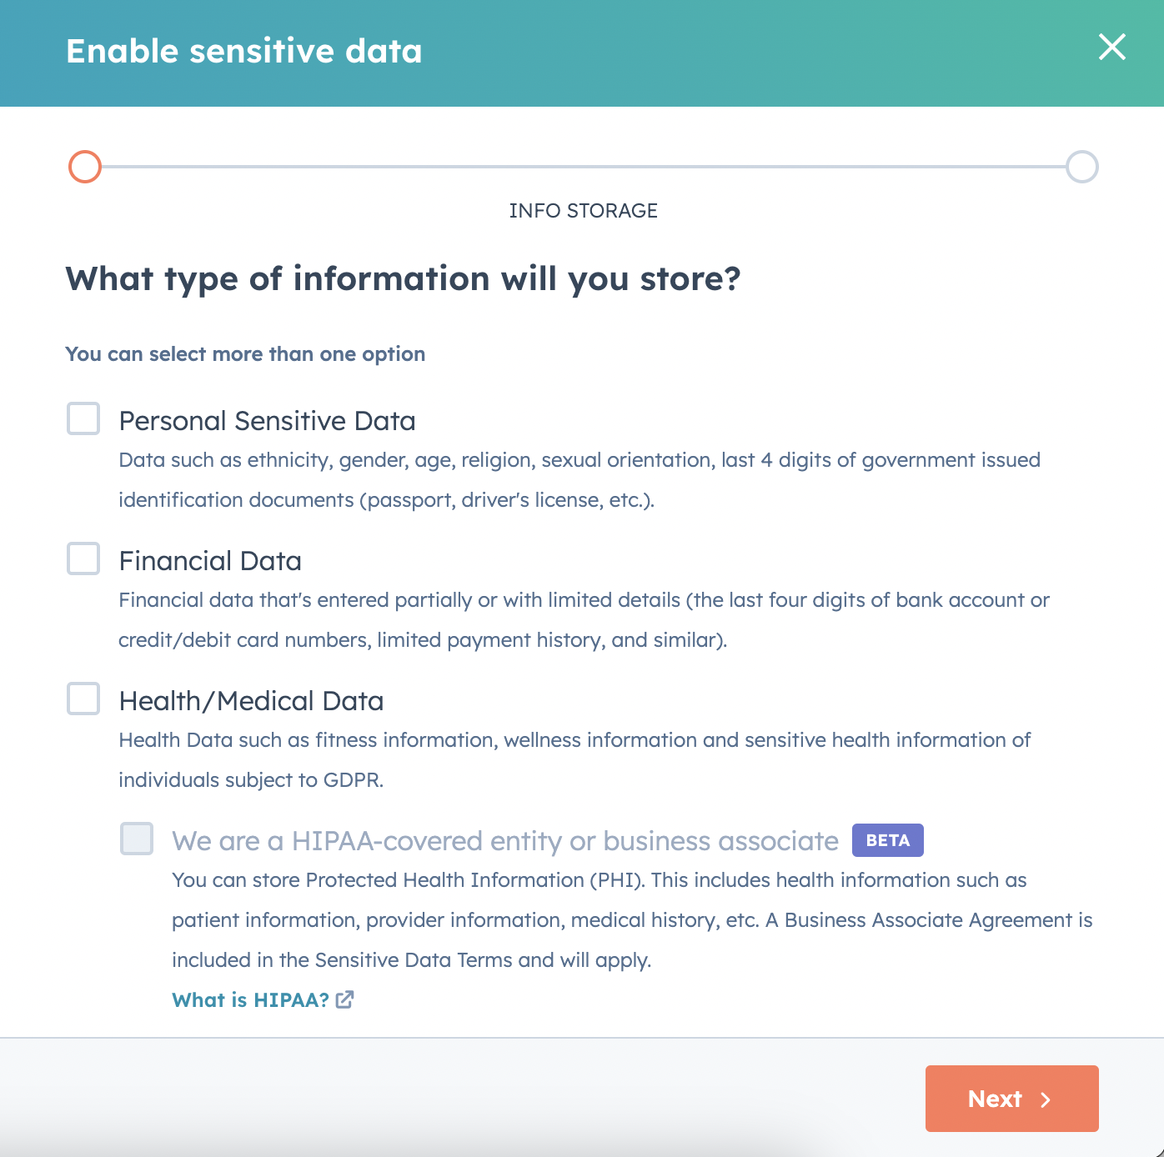Check the Financial Data option
Image resolution: width=1164 pixels, height=1157 pixels.
point(83,558)
